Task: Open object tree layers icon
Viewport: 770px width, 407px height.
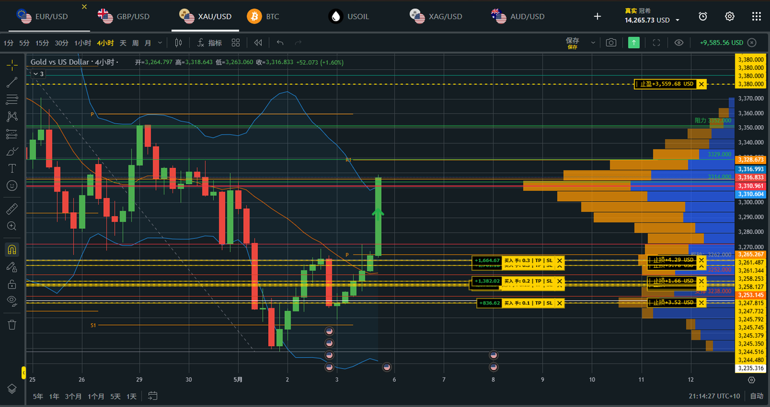Action: [x=12, y=389]
